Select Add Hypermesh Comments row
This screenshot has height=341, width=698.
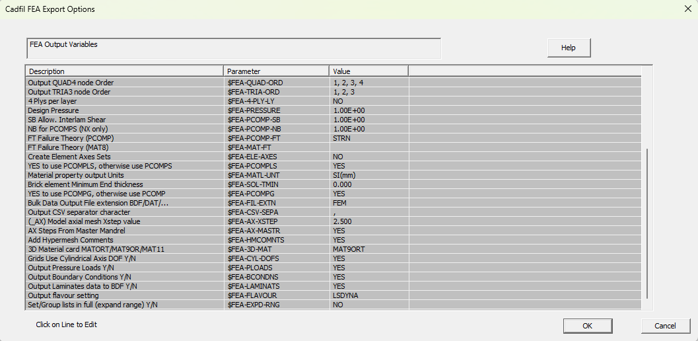[x=333, y=240]
